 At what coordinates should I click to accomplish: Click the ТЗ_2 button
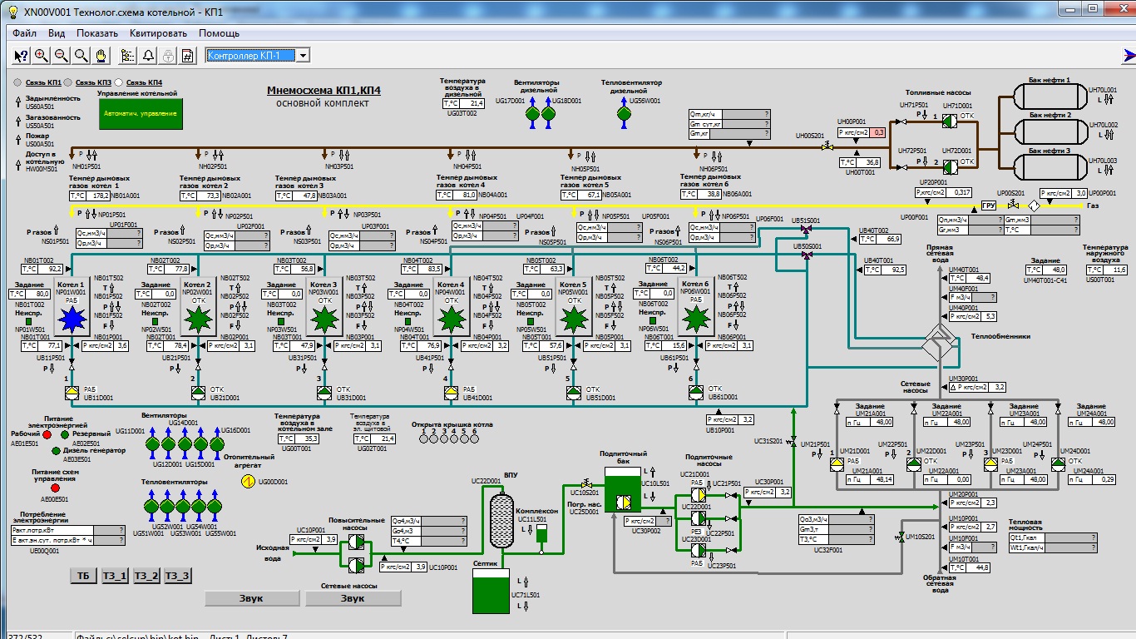tap(146, 576)
